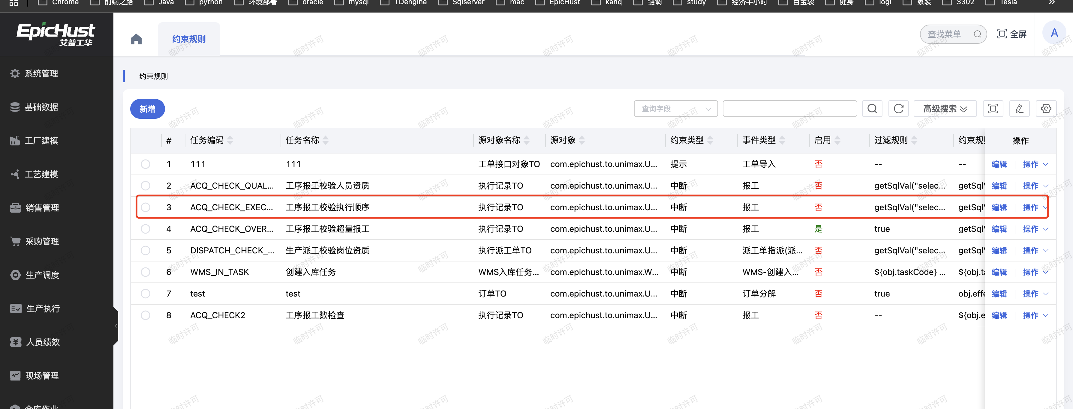Click the home icon
1073x409 pixels.
pyautogui.click(x=136, y=39)
